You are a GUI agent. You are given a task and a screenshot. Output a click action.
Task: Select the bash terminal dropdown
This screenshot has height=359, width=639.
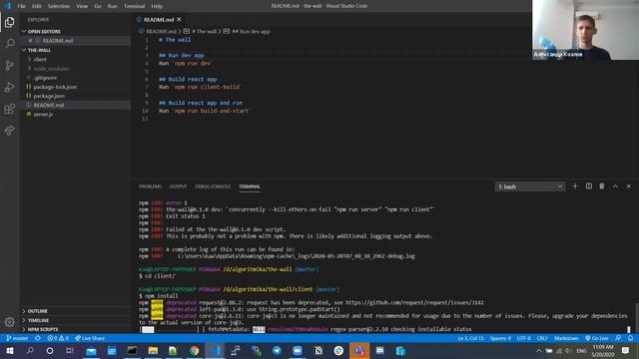click(530, 186)
